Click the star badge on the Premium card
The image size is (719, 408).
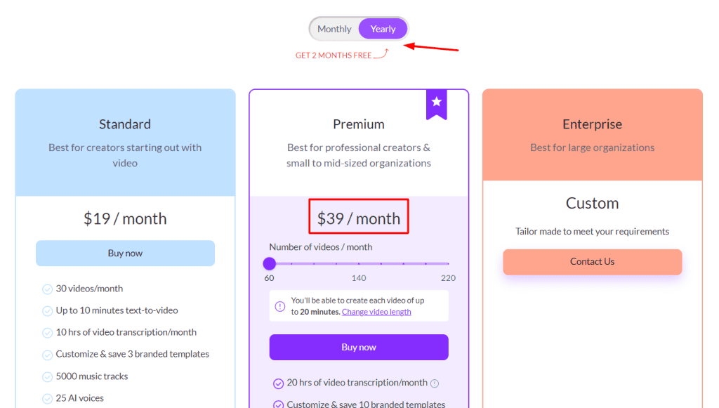click(x=437, y=104)
